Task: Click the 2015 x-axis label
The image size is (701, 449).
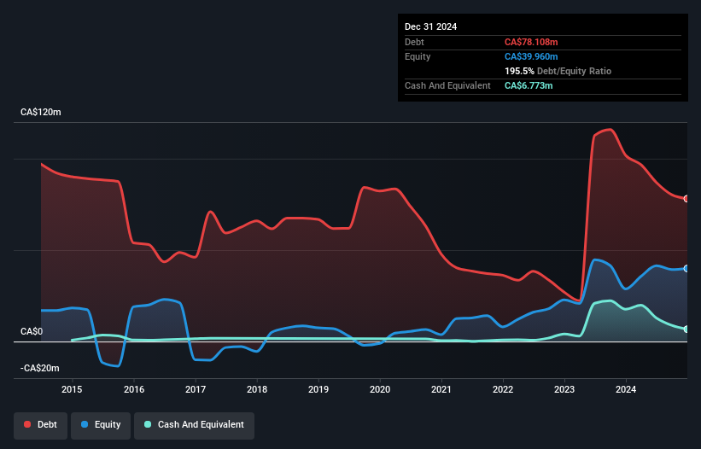Action: coord(72,389)
